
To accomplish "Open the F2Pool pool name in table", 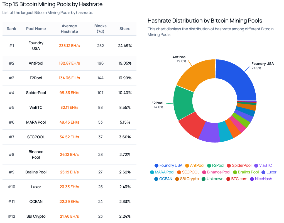I will click(36, 78).
